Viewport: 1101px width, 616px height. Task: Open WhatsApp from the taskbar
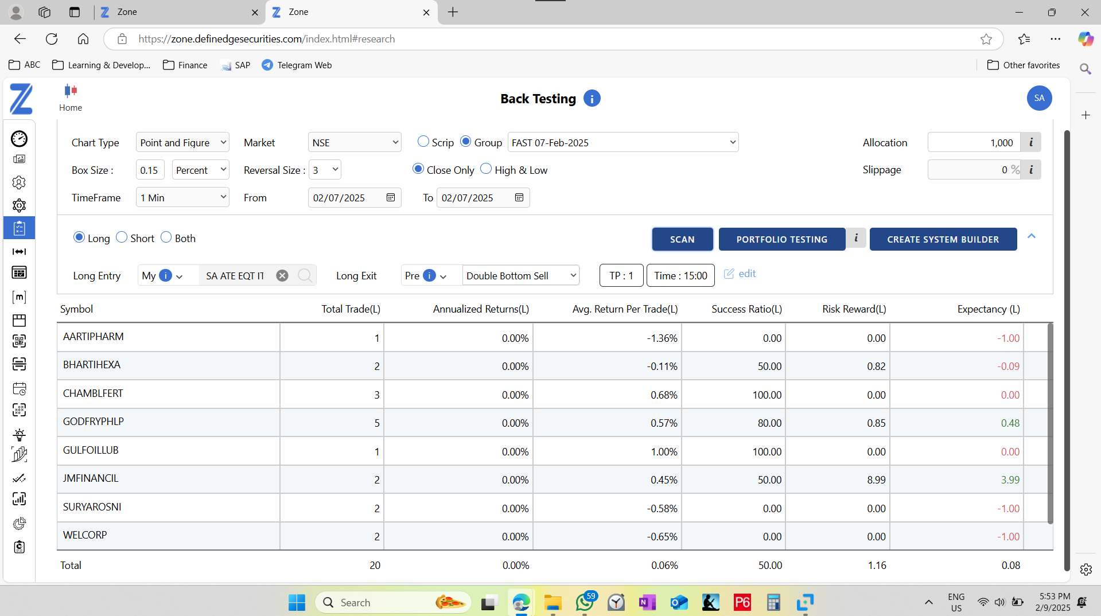coord(585,602)
